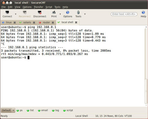Click the Connect toolbar icon
This screenshot has height=119, width=148.
[x=7, y=14]
